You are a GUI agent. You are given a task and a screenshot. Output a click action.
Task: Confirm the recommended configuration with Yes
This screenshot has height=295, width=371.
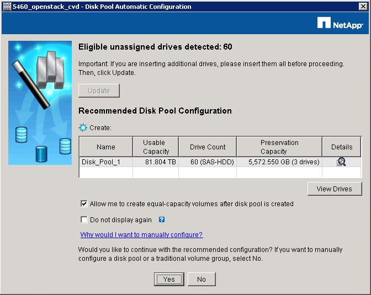169,279
